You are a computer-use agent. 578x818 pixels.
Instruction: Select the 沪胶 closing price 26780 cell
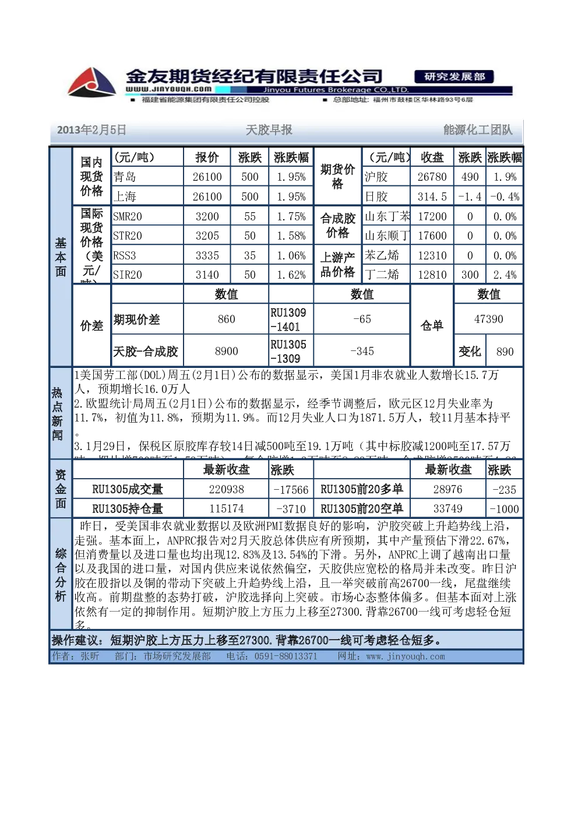(432, 177)
